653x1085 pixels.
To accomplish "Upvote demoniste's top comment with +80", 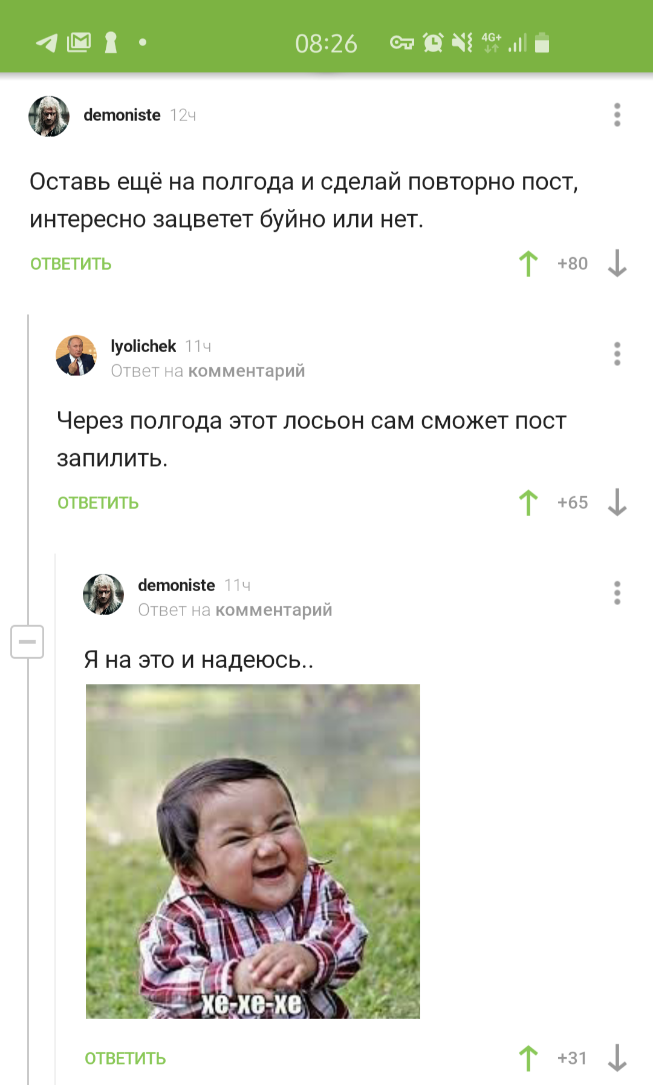I will tap(528, 264).
